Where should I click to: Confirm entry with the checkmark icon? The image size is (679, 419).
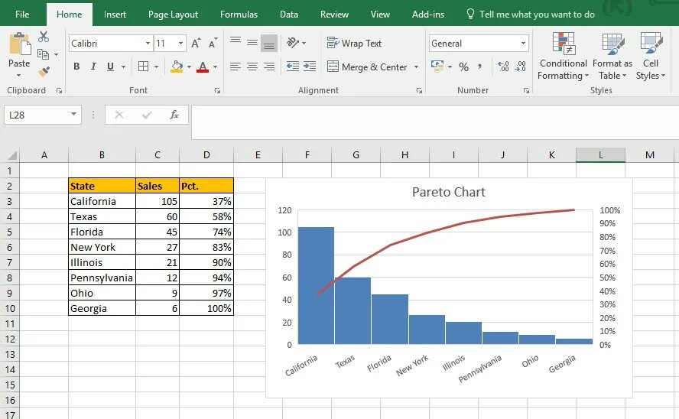point(147,115)
